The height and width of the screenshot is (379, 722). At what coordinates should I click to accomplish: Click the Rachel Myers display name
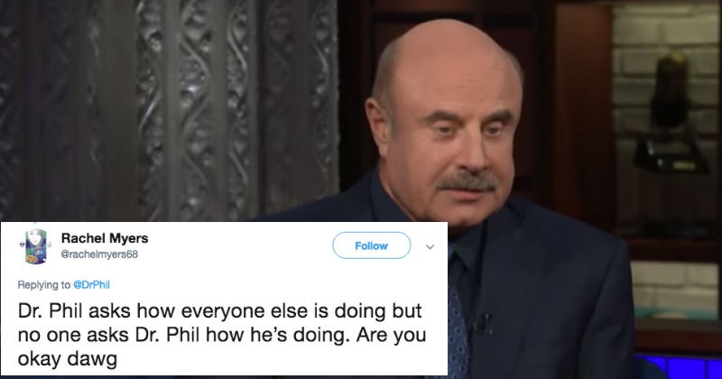[x=105, y=238]
